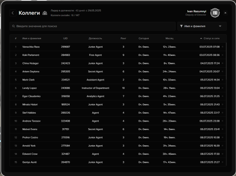Screen dimensions: 236x176
Task: Click the filter funnel icon
Action: point(181,26)
